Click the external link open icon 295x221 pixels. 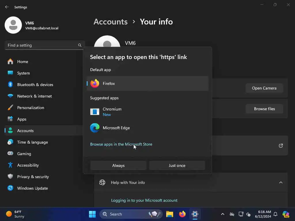click(x=281, y=146)
